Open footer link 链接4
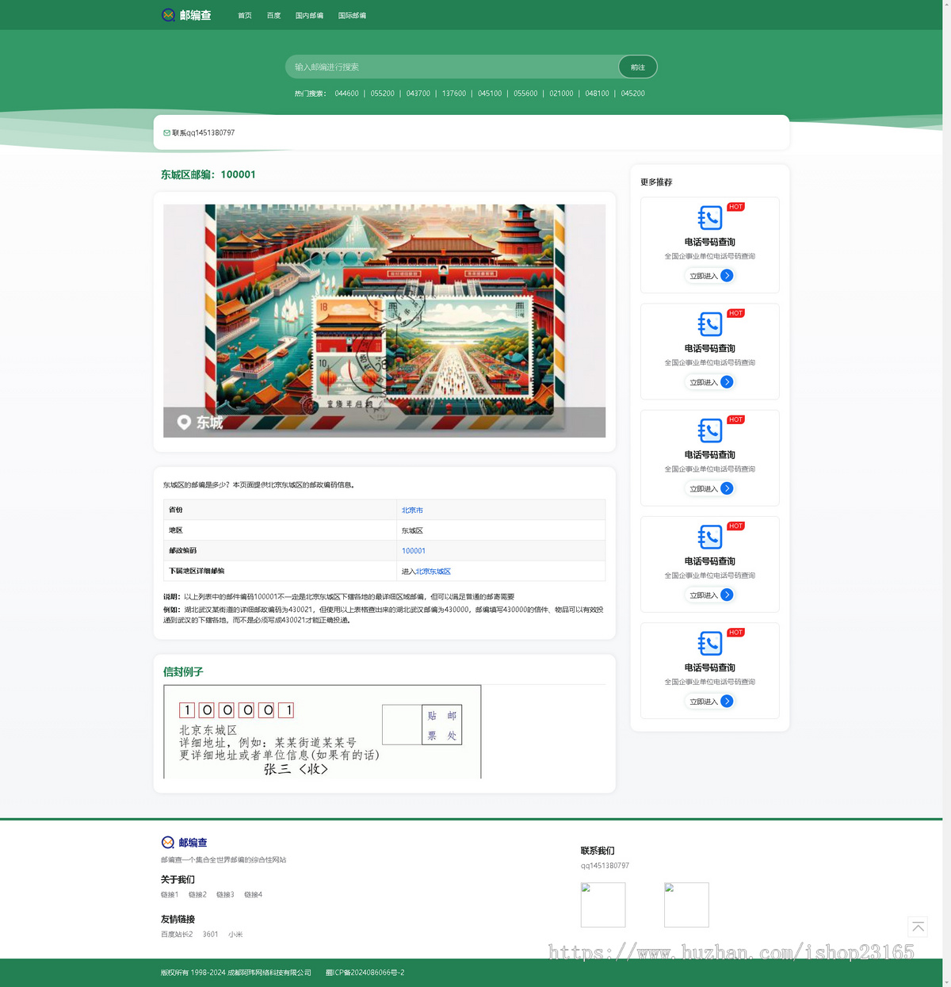The height and width of the screenshot is (987, 951). 253,895
